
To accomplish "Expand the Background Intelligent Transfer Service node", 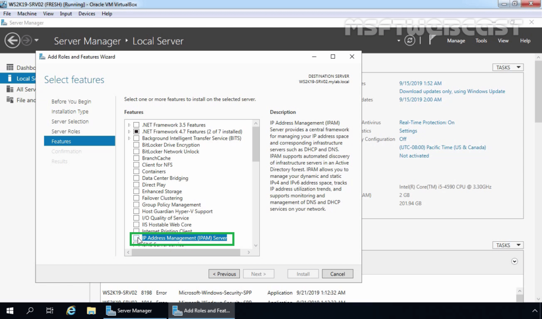I will (129, 138).
